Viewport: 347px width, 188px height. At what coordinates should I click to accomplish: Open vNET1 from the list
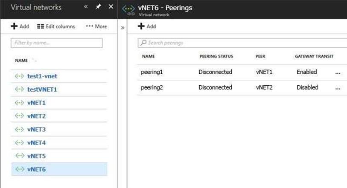coord(36,103)
